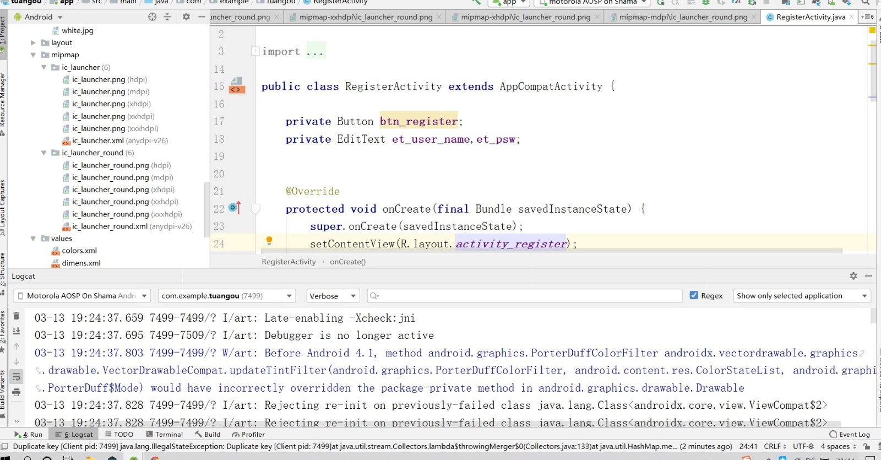881x460 pixels.
Task: Toggle the Layout Captures side tab
Action: [x=3, y=207]
